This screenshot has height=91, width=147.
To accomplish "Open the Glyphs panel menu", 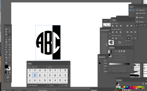I will tap(69, 64).
